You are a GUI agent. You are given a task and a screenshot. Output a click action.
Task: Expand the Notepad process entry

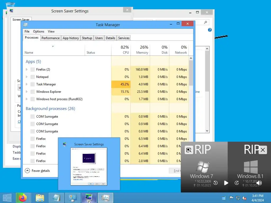point(27,77)
